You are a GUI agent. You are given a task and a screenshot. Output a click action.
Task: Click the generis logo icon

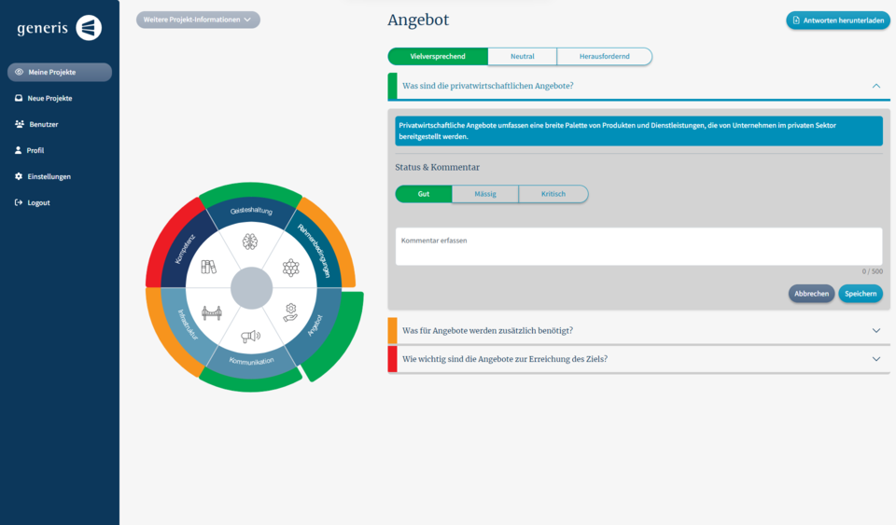point(89,27)
